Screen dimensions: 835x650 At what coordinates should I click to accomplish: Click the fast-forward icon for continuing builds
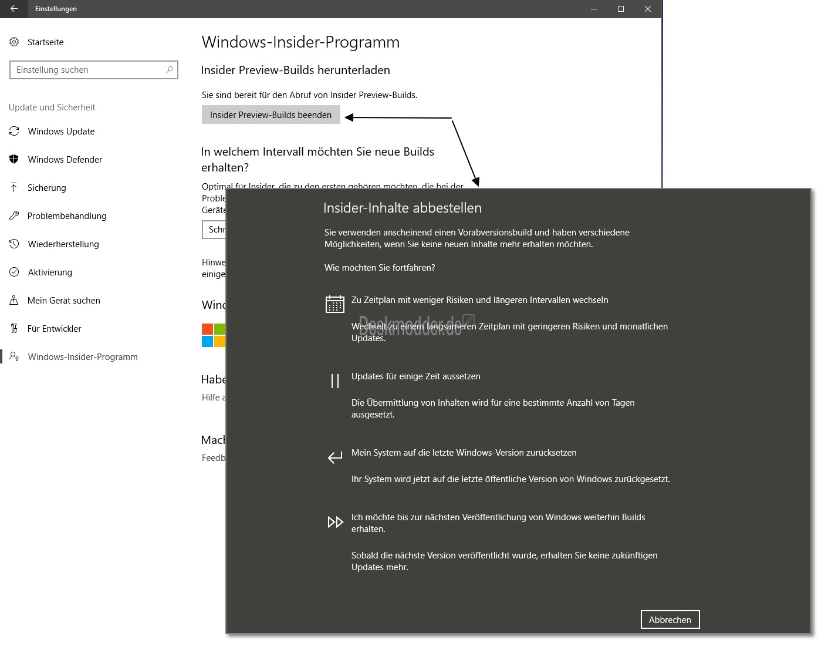(x=335, y=522)
